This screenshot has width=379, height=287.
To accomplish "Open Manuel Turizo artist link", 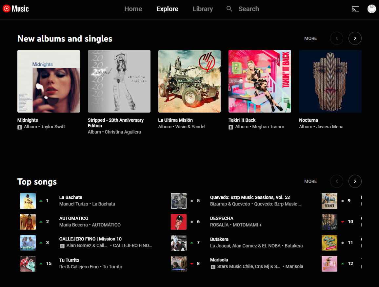I will pos(74,204).
